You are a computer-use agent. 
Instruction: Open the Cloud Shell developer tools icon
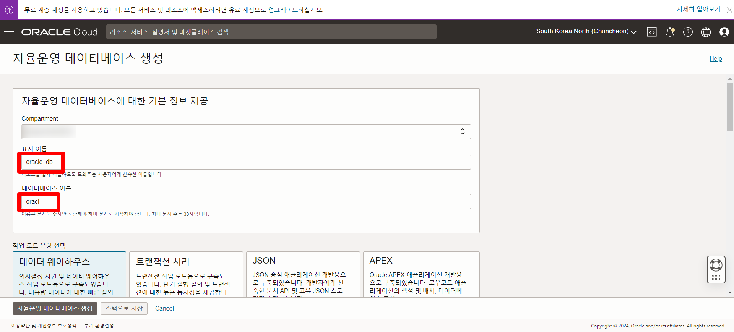(652, 32)
